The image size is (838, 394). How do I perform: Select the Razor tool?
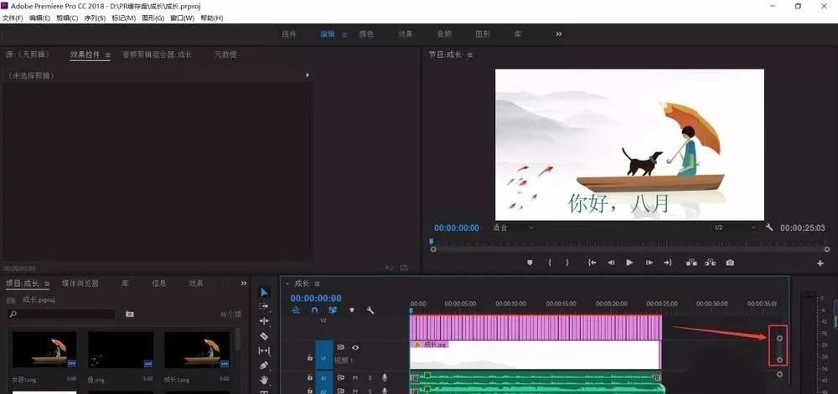(264, 336)
